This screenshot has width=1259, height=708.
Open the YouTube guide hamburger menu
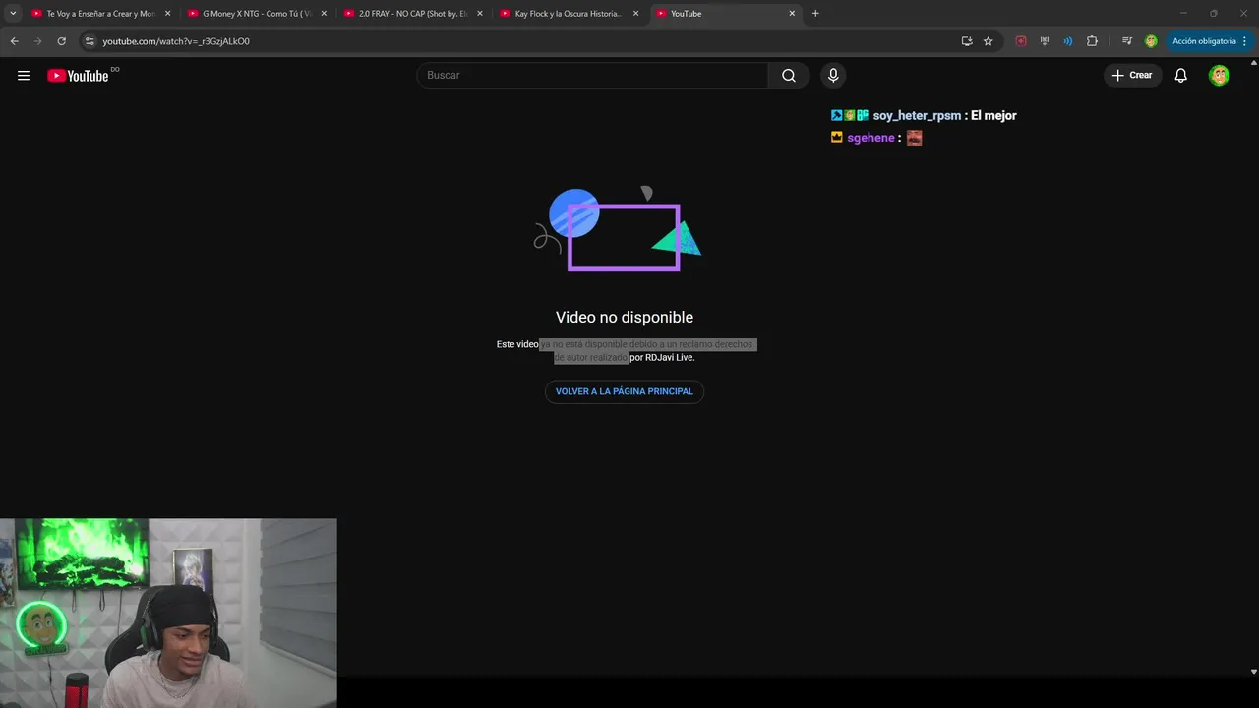24,76
